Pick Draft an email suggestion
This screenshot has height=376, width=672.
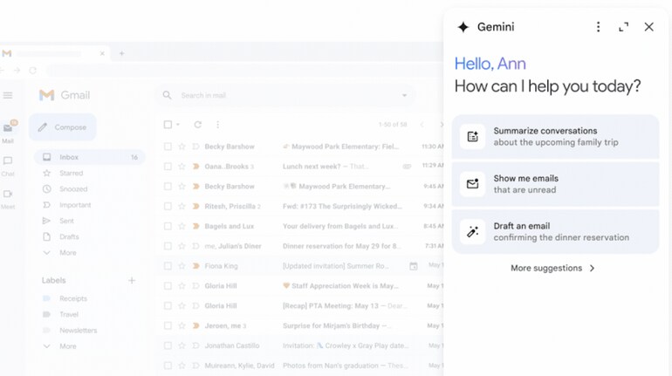[555, 231]
